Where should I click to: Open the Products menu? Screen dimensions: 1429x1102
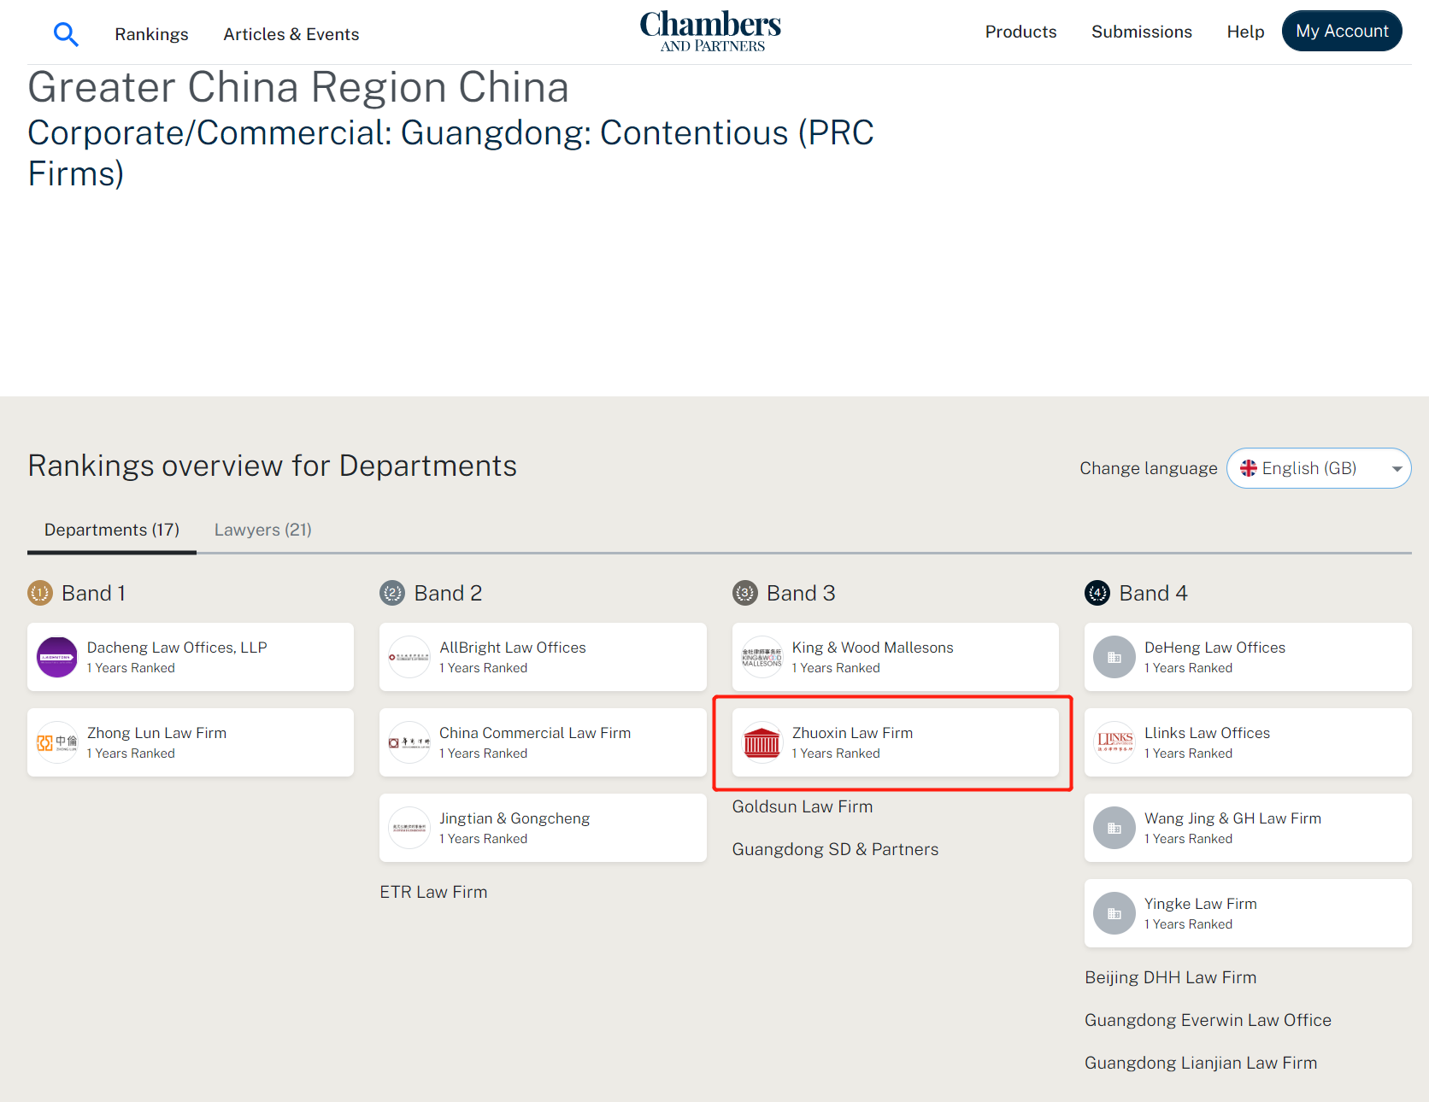pos(1020,32)
